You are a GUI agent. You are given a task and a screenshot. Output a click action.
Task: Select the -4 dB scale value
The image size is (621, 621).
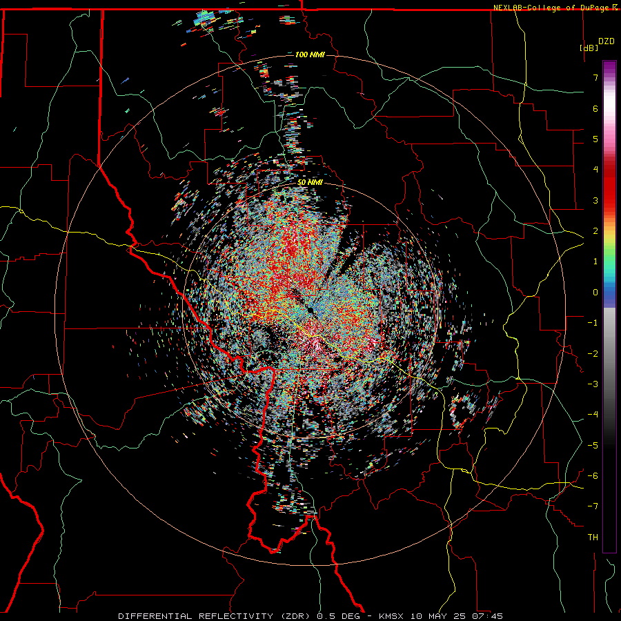(x=593, y=414)
